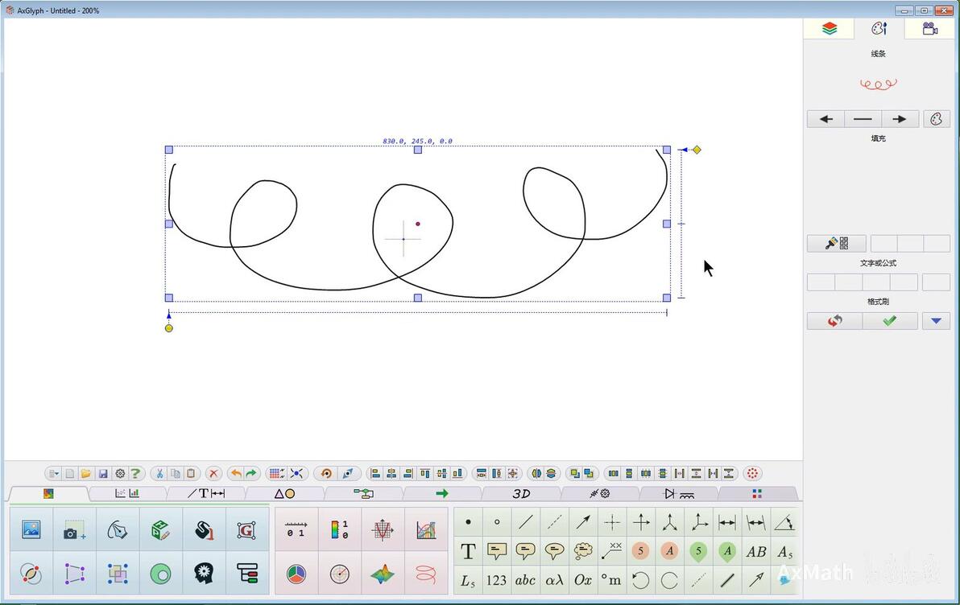
Task: Open the video camera panel tab
Action: [930, 29]
